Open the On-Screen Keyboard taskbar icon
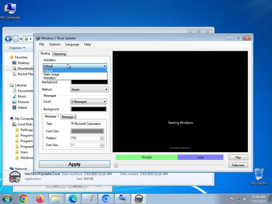 coord(122,199)
